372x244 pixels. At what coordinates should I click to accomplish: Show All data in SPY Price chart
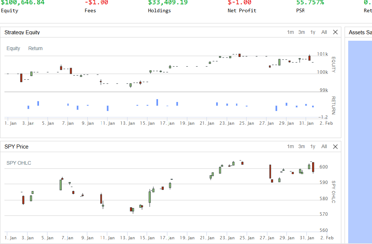(x=324, y=146)
